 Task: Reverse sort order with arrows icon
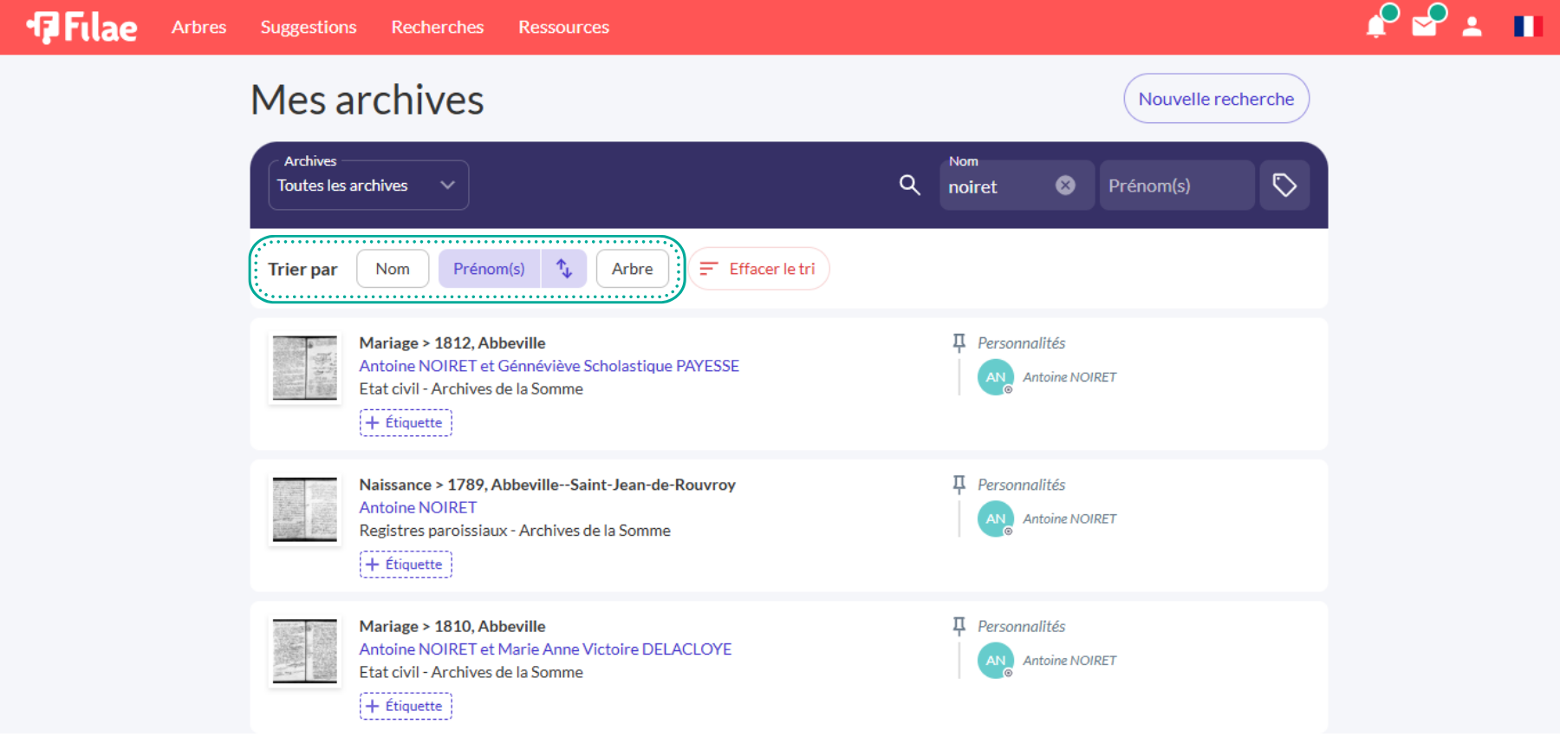point(564,269)
